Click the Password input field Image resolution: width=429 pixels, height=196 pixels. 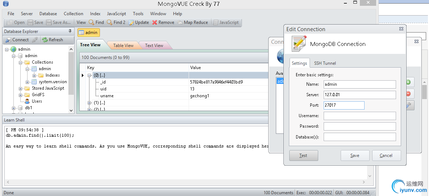[x=360, y=126]
